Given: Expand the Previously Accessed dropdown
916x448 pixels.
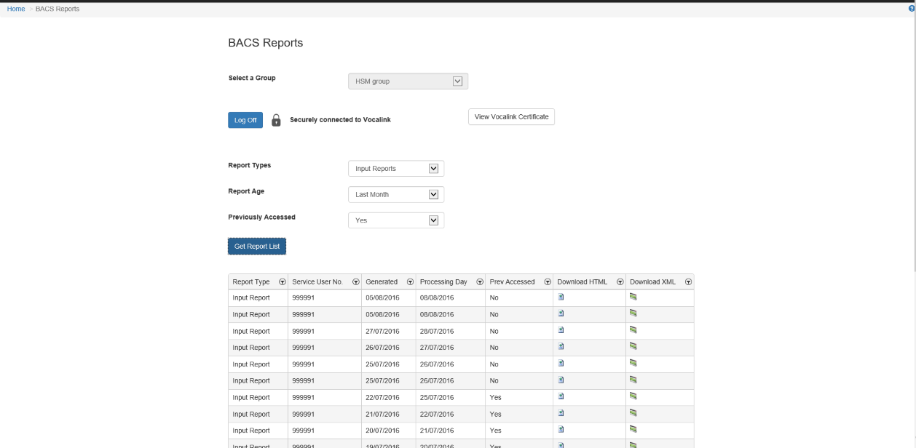Looking at the screenshot, I should click(434, 220).
